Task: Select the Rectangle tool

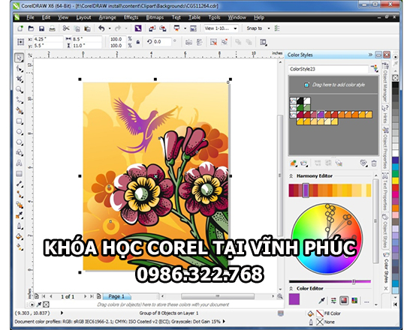Action: [x=20, y=121]
